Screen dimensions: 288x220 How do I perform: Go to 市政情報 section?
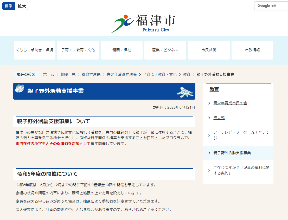[x=252, y=50]
